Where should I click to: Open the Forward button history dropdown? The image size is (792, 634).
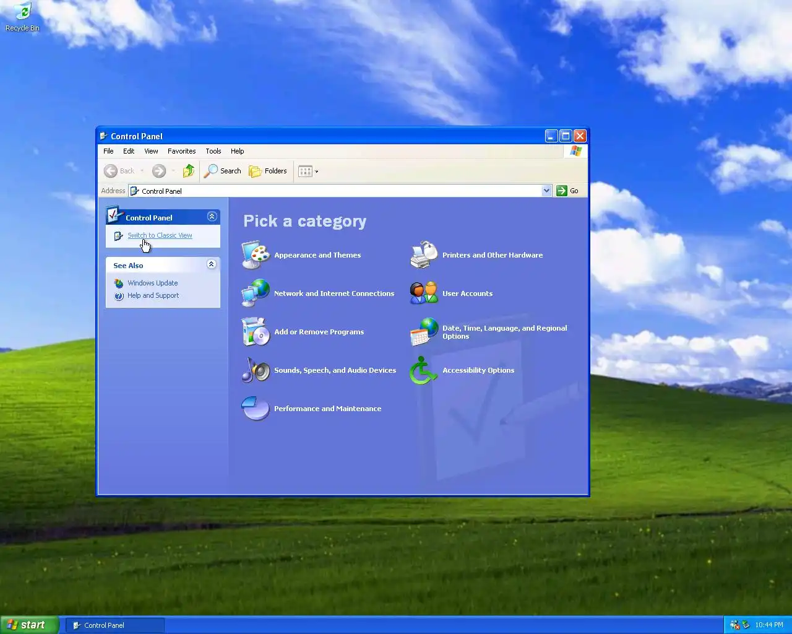173,171
